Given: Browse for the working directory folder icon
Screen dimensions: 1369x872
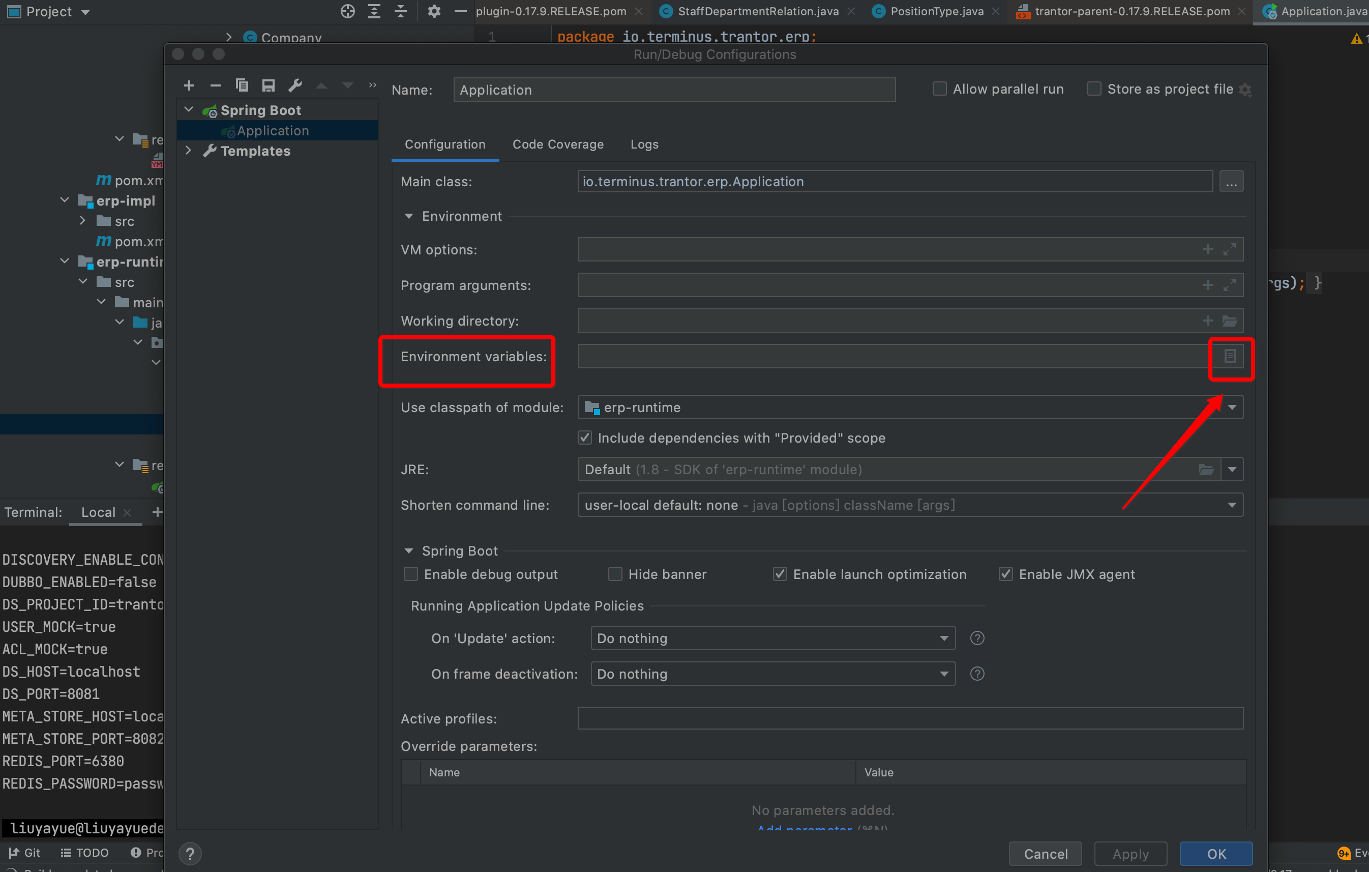Looking at the screenshot, I should (1229, 322).
